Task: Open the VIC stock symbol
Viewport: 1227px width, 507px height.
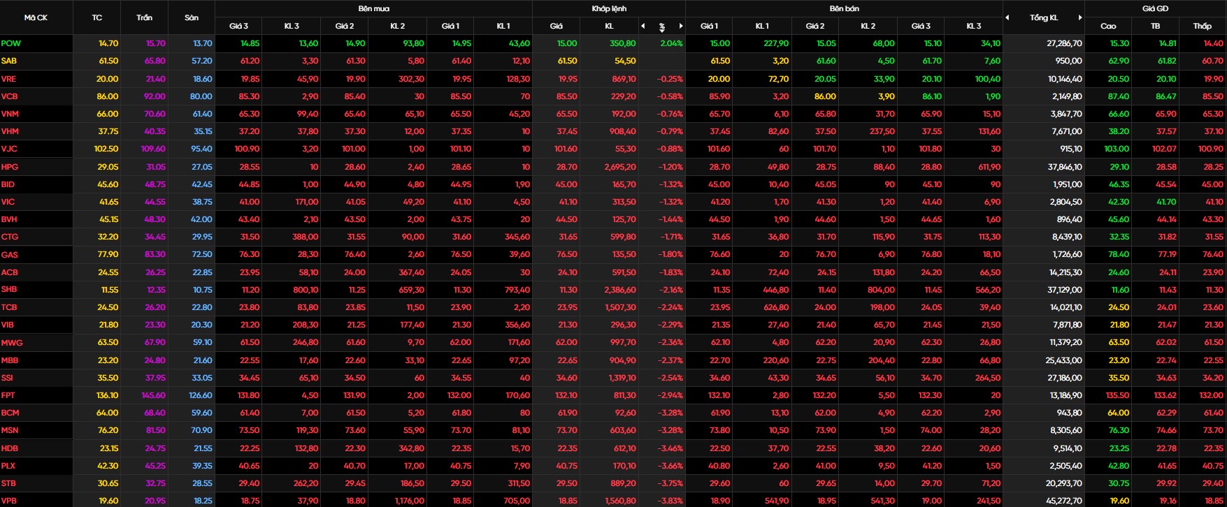Action: point(8,202)
